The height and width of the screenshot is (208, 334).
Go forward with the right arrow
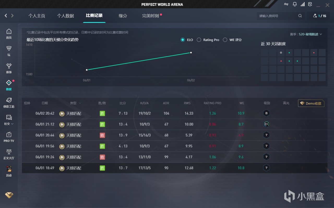12,16
